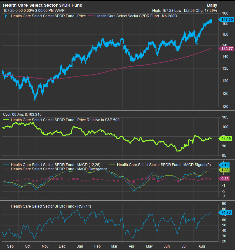Click the price candlestick legend icon
The image size is (235, 250).
coord(6,16)
